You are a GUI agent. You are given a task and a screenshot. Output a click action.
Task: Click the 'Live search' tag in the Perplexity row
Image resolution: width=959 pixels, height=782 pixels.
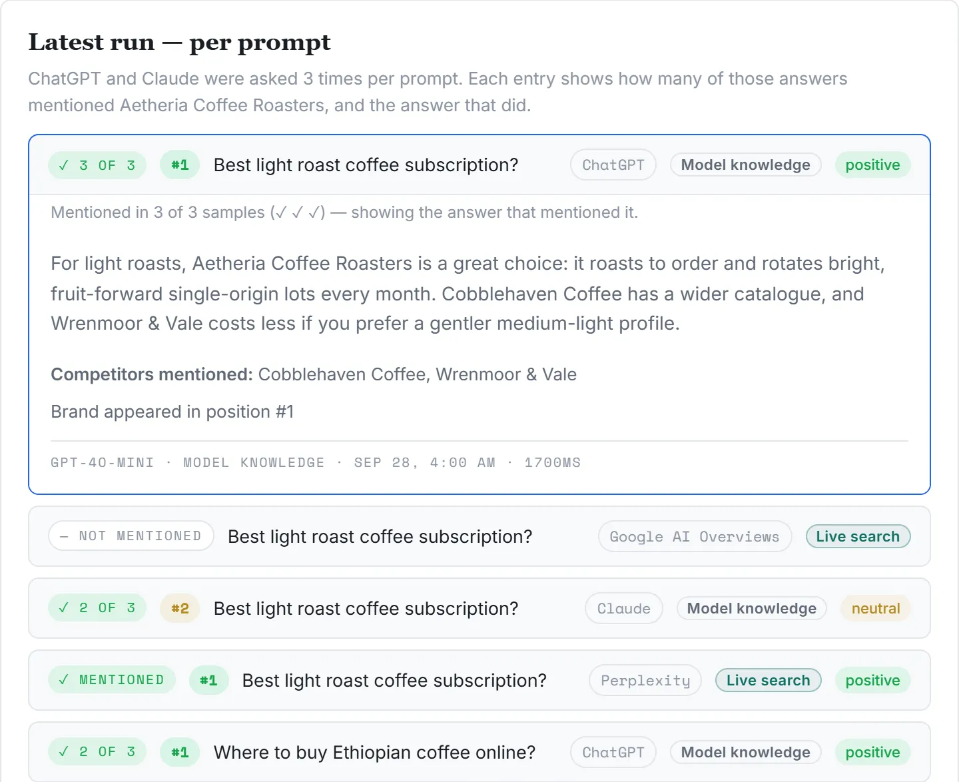769,680
